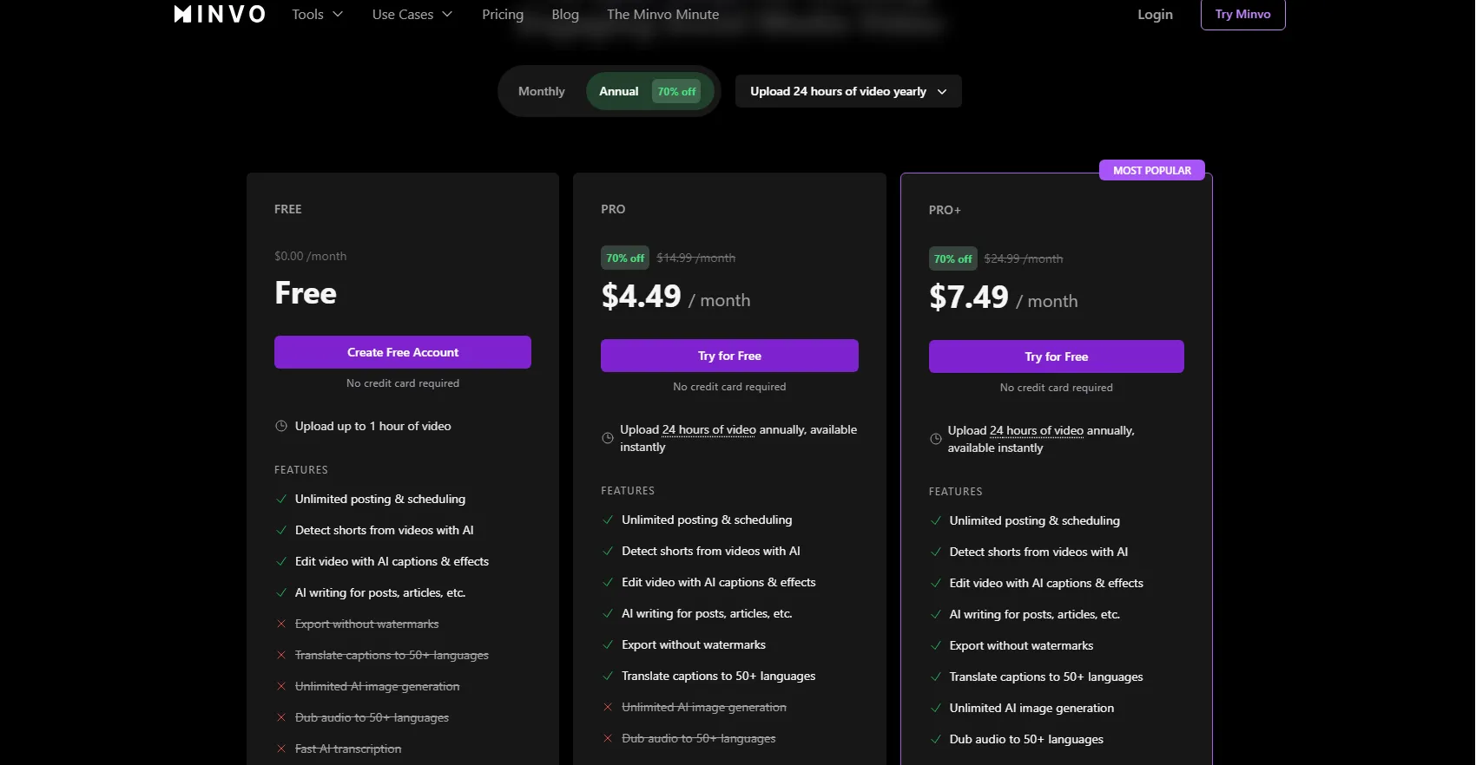Click clock icon beside Pro plan upload text
This screenshot has height=765, width=1476.
[608, 438]
